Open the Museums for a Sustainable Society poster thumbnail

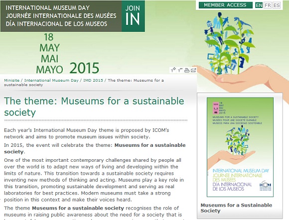pyautogui.click(x=240, y=147)
